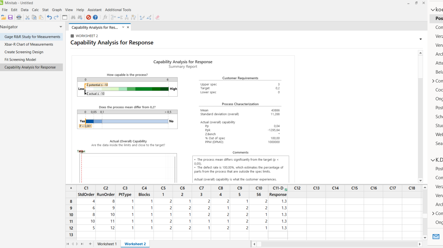This screenshot has height=248, width=443.
Task: Open the Find tool
Action: coord(73,17)
